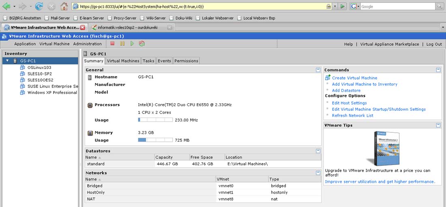Click Add Virtual Machine to Inventory link

coord(365,84)
